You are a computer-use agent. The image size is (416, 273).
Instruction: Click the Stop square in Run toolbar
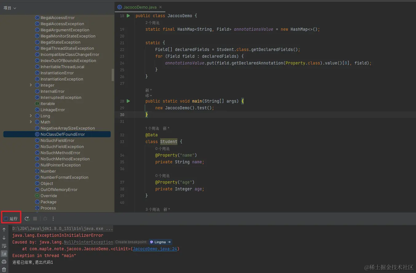[x=35, y=219]
